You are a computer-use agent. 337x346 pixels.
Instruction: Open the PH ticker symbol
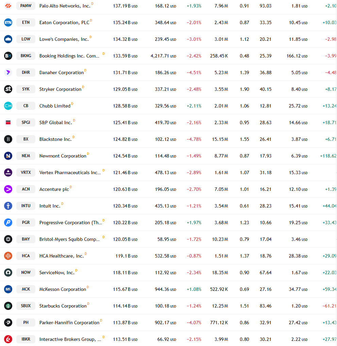click(26, 323)
